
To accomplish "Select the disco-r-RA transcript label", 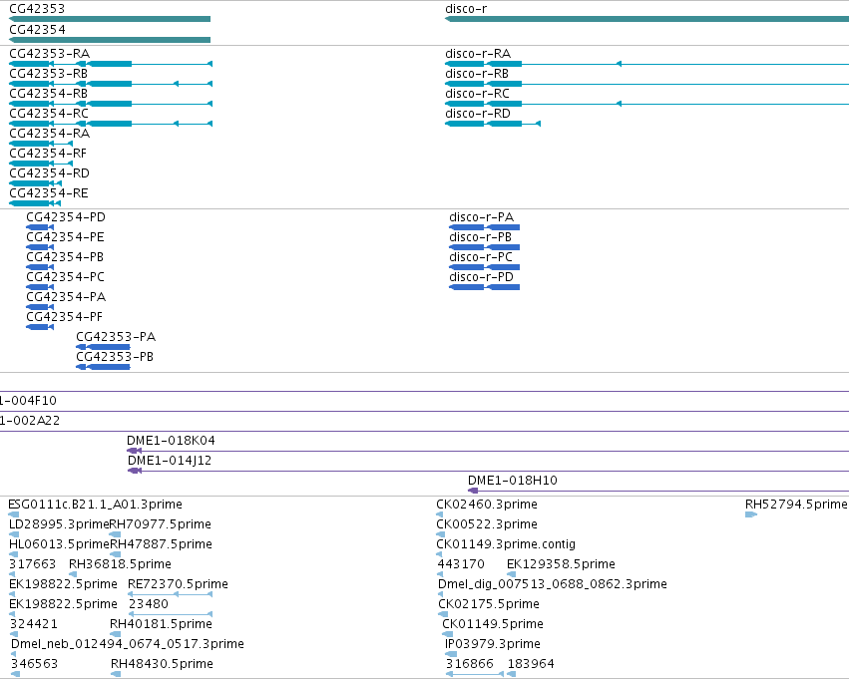I will point(478,54).
